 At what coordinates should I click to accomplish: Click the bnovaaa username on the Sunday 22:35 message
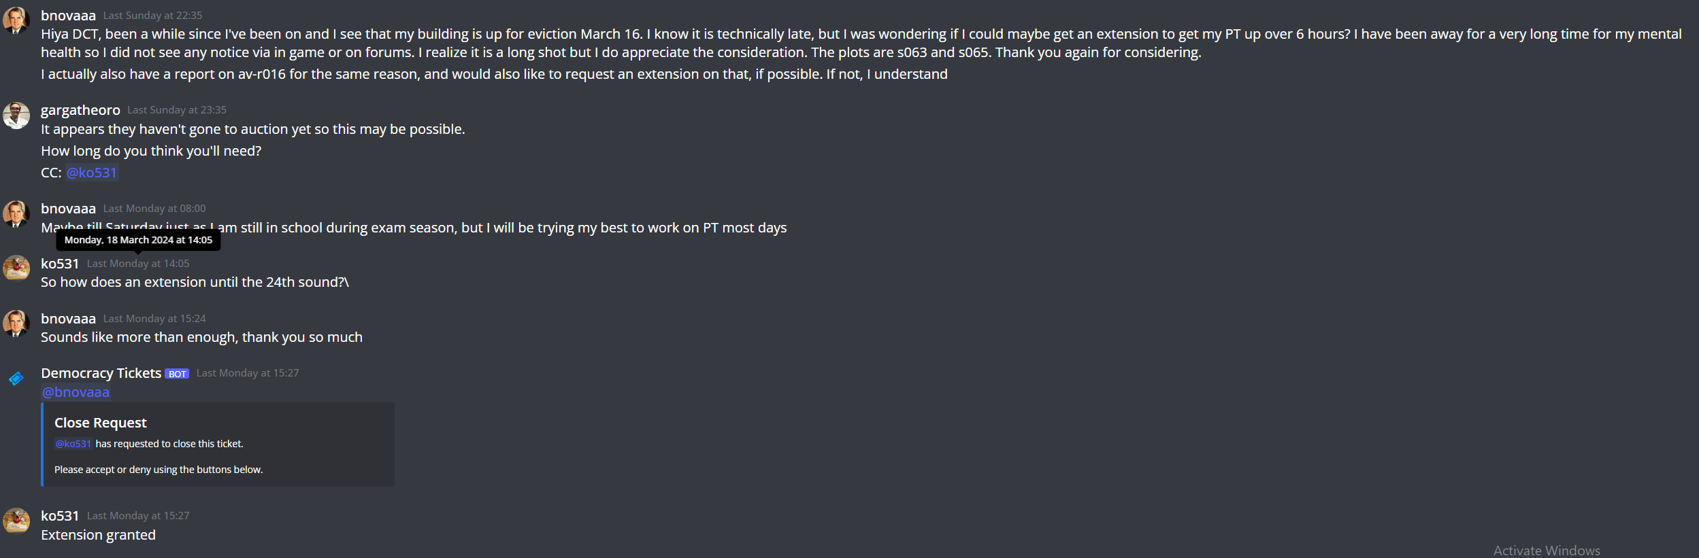pos(68,16)
